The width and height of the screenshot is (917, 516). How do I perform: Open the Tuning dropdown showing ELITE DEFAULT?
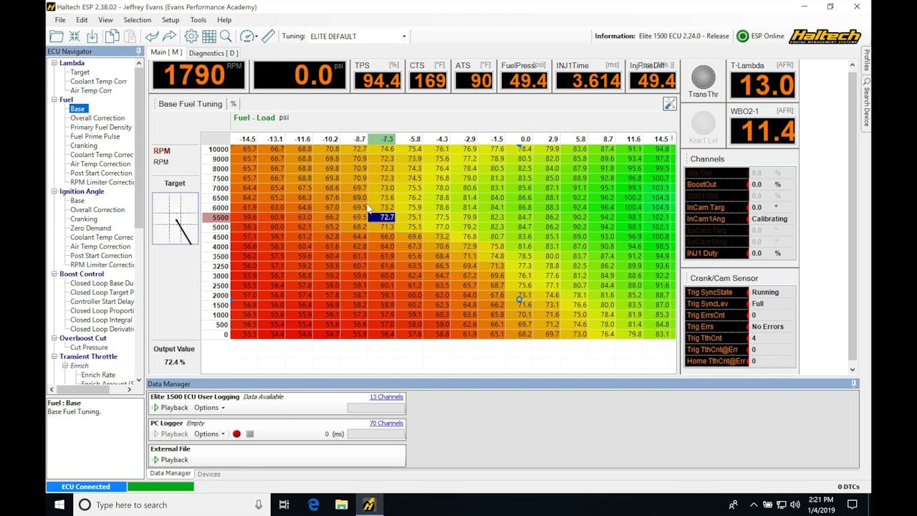(x=358, y=36)
